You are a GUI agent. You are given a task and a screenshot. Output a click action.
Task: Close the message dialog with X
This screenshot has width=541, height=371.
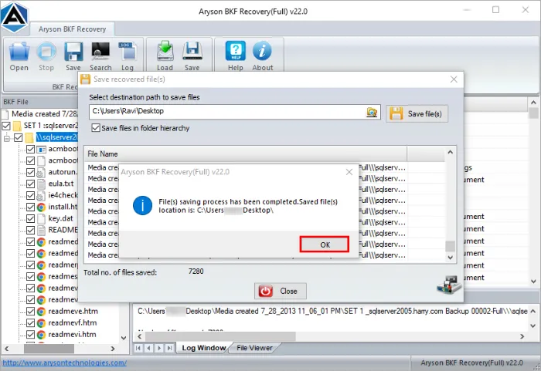point(349,172)
